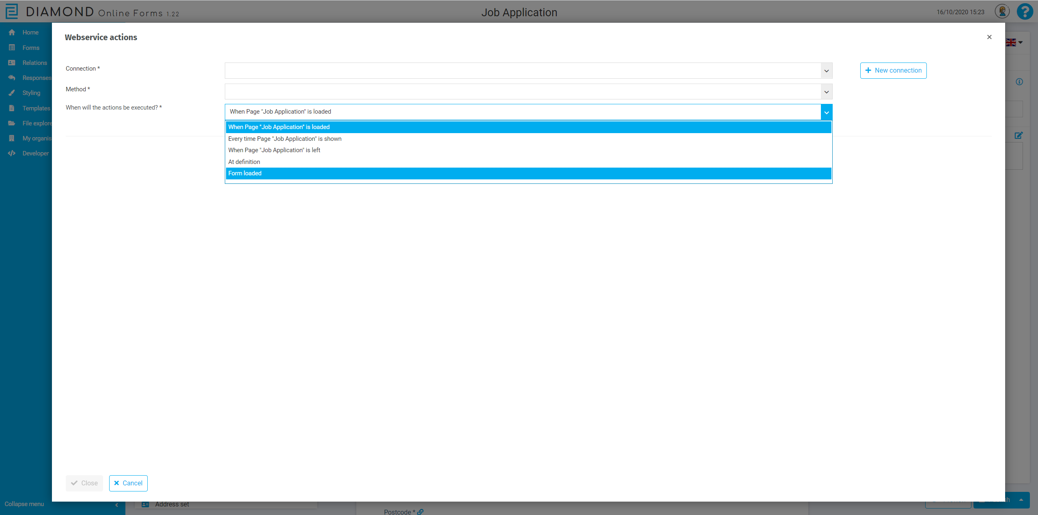
Task: Open the Connection dropdown
Action: click(826, 70)
